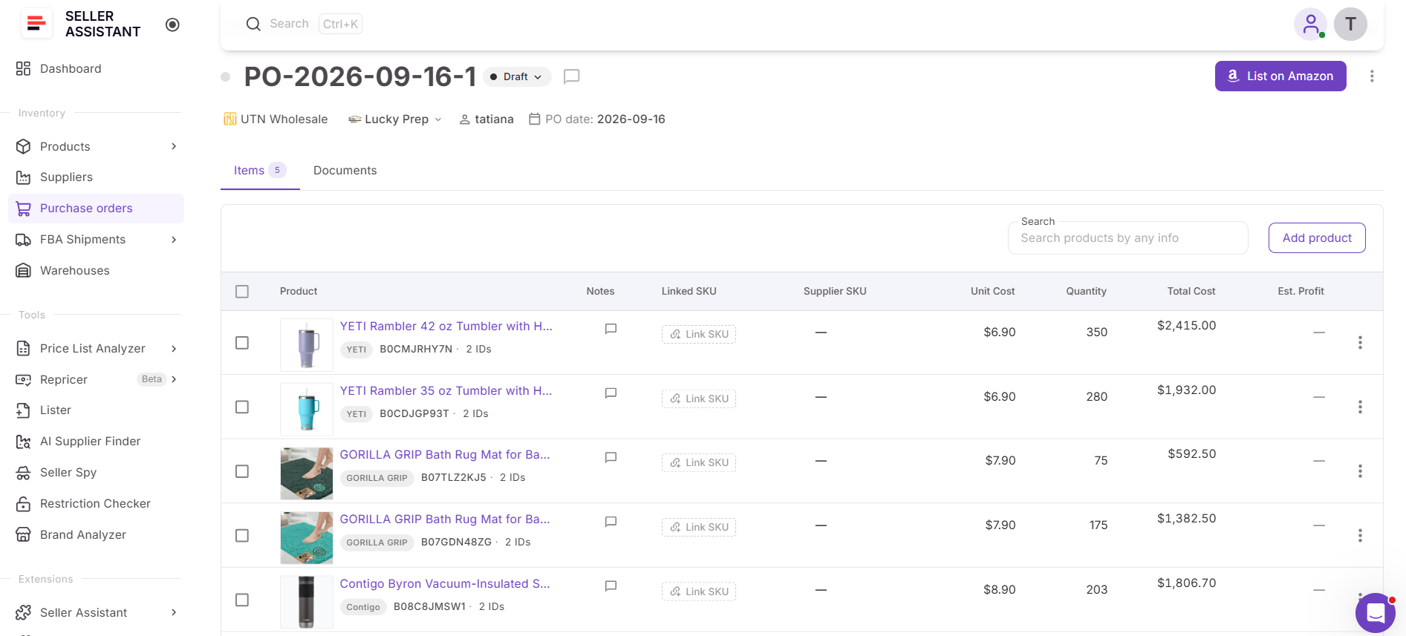Open row options for YETI Rambler 42 oz
The width and height of the screenshot is (1406, 636).
1360,343
